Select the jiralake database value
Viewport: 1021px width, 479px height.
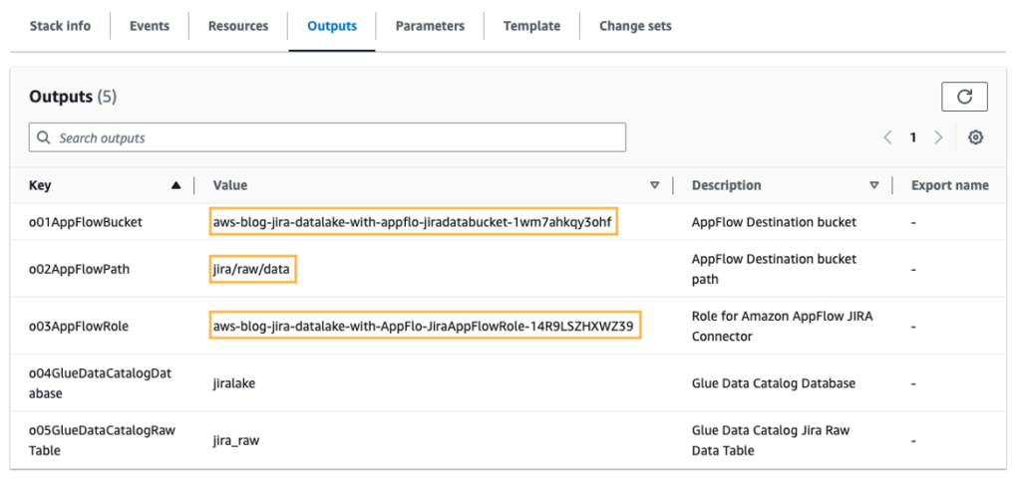click(233, 383)
